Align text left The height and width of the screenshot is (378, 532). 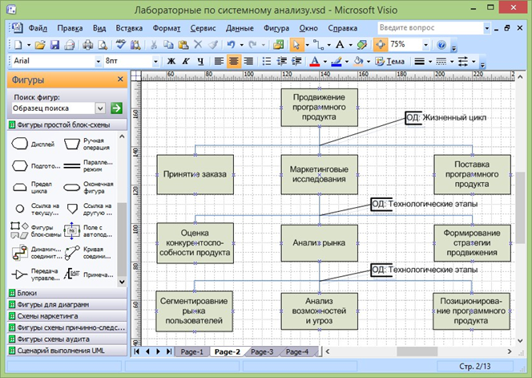219,61
